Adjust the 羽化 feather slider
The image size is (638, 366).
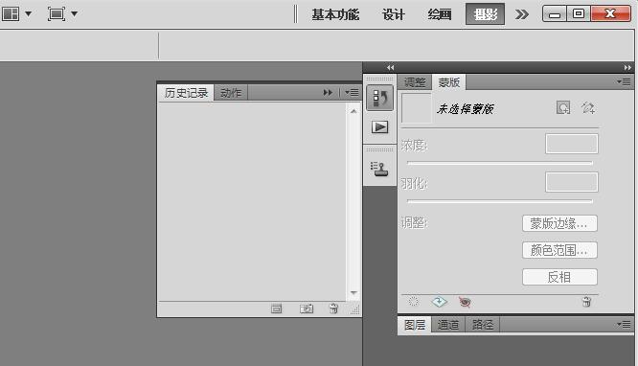[x=500, y=201]
